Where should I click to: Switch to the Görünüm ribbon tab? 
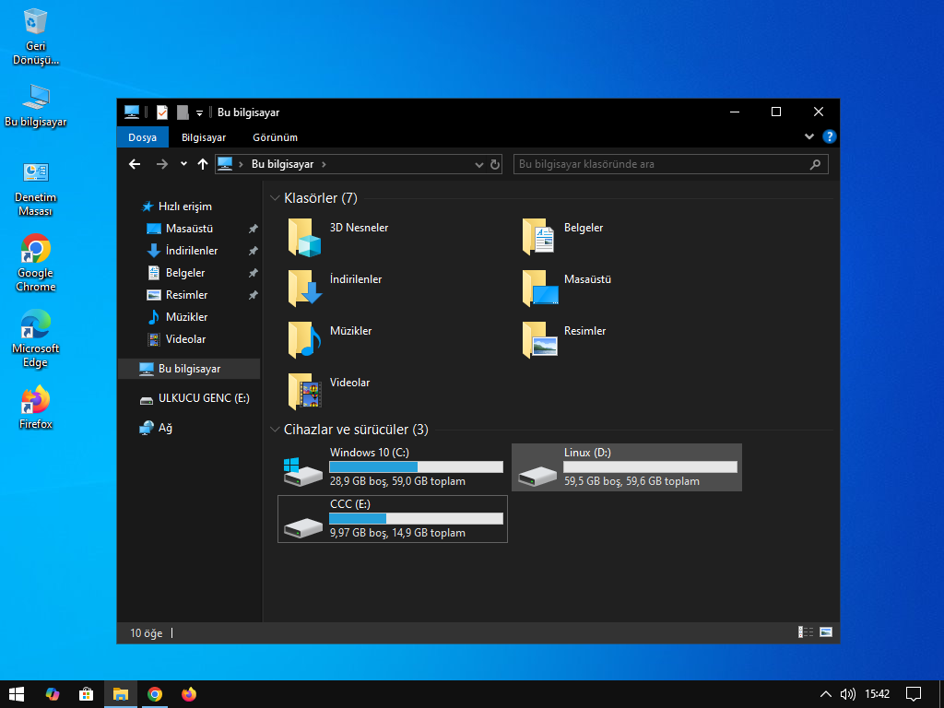coord(275,137)
